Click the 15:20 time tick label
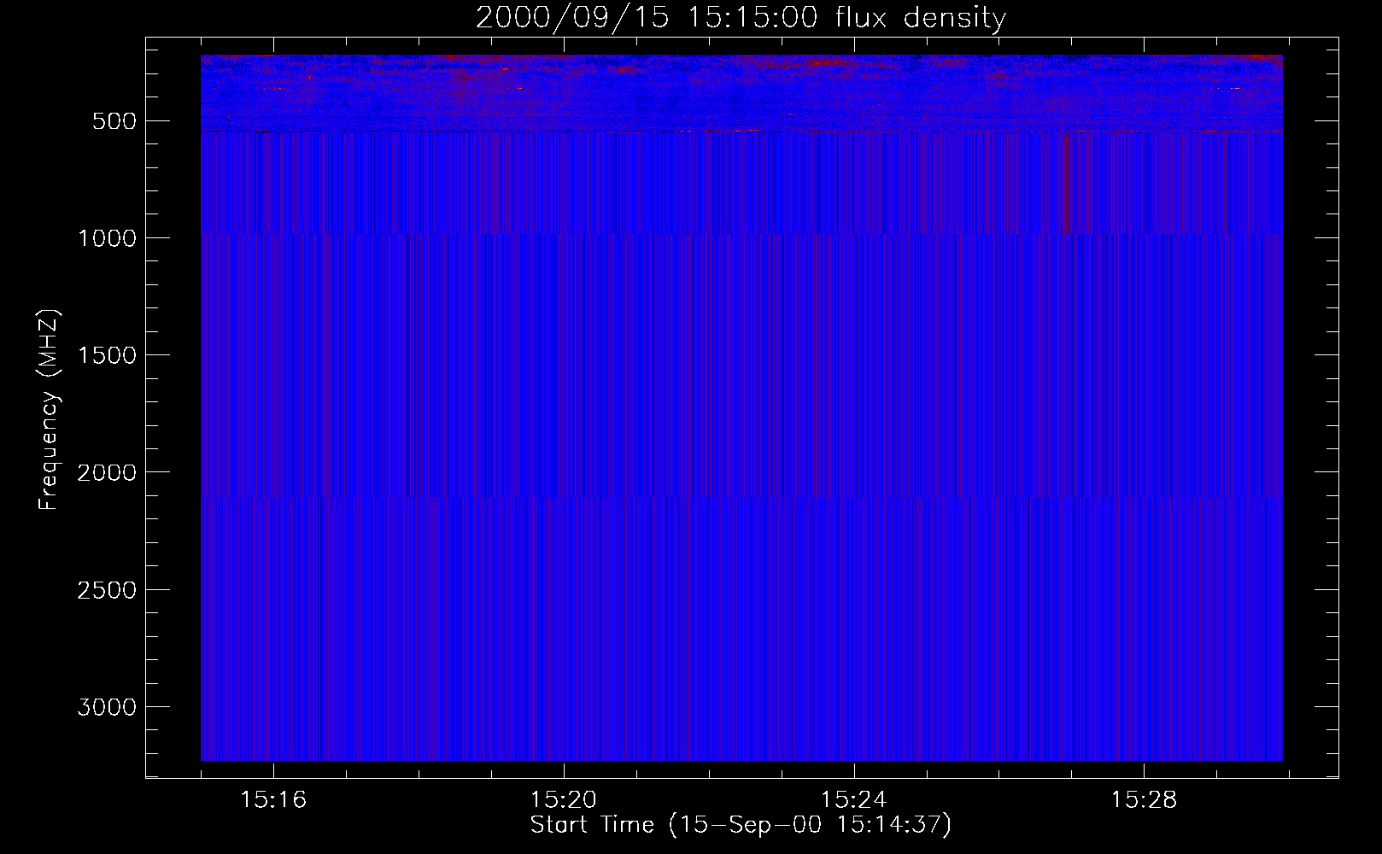This screenshot has width=1382, height=854. [x=564, y=800]
